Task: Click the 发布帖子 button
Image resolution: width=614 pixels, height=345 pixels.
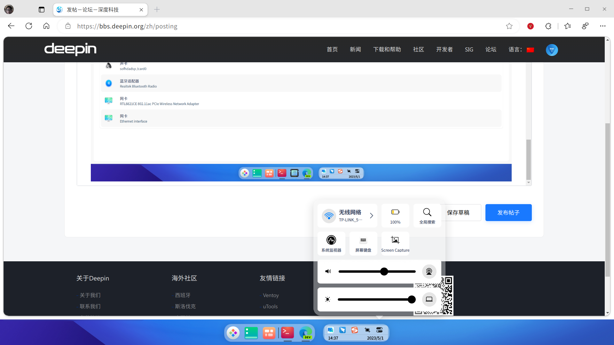Action: click(508, 213)
